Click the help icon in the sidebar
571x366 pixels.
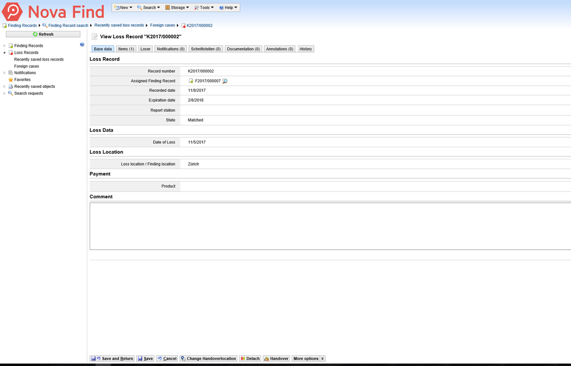[82, 45]
